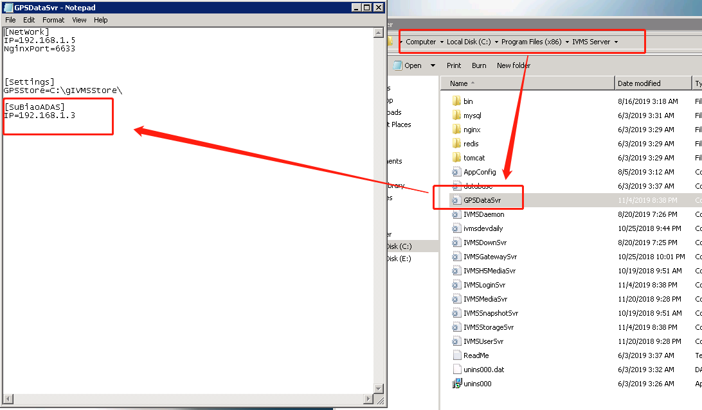The image size is (702, 410).
Task: Select the redis folder icon
Action: [456, 144]
